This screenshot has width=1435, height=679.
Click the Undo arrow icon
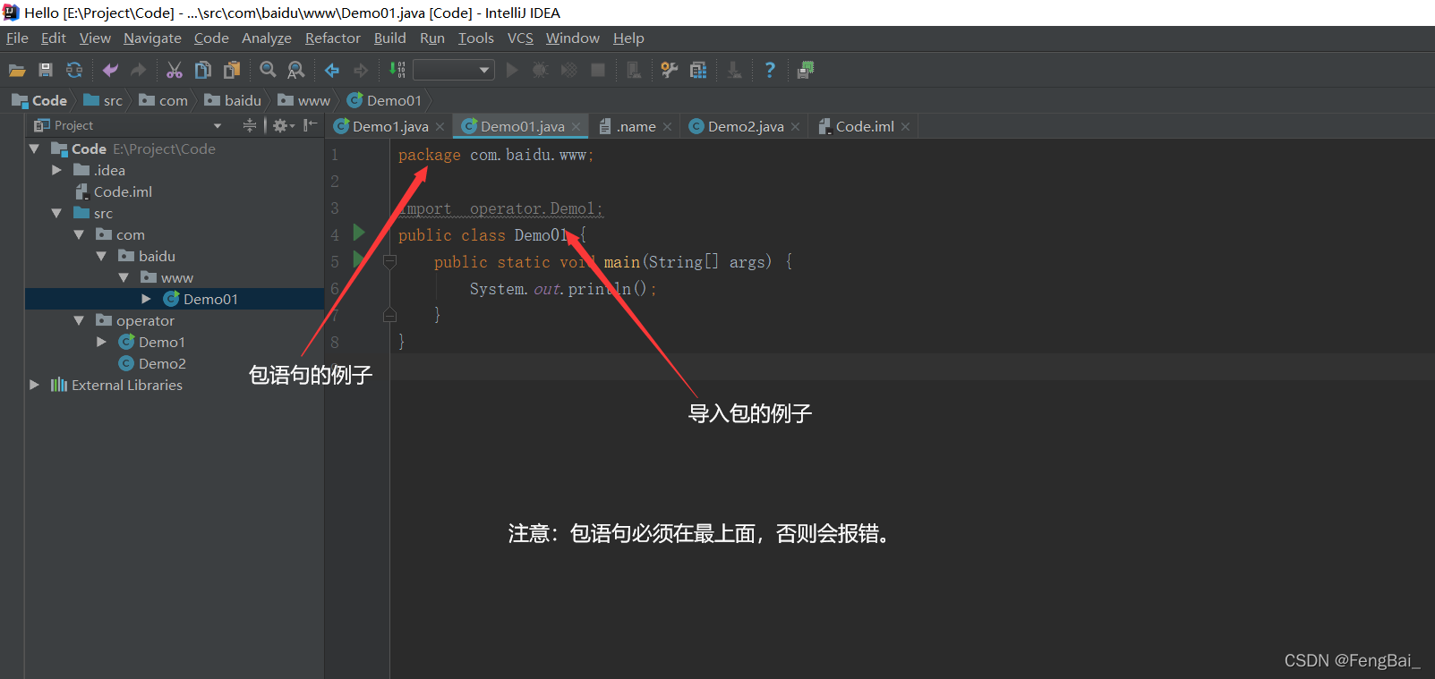click(x=110, y=70)
